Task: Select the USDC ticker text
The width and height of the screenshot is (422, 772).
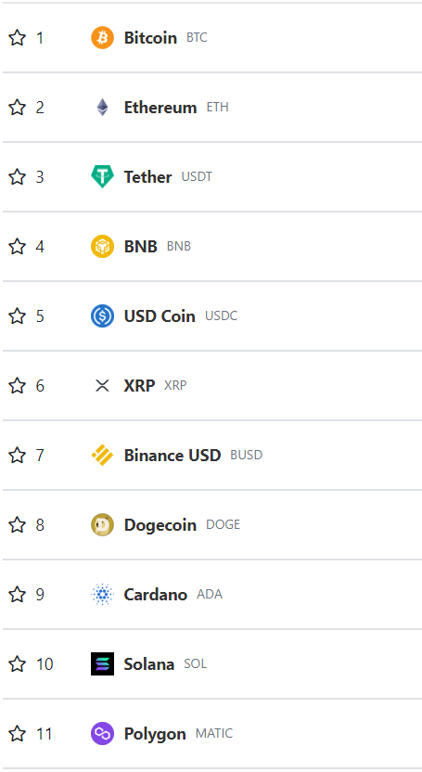Action: [x=222, y=316]
